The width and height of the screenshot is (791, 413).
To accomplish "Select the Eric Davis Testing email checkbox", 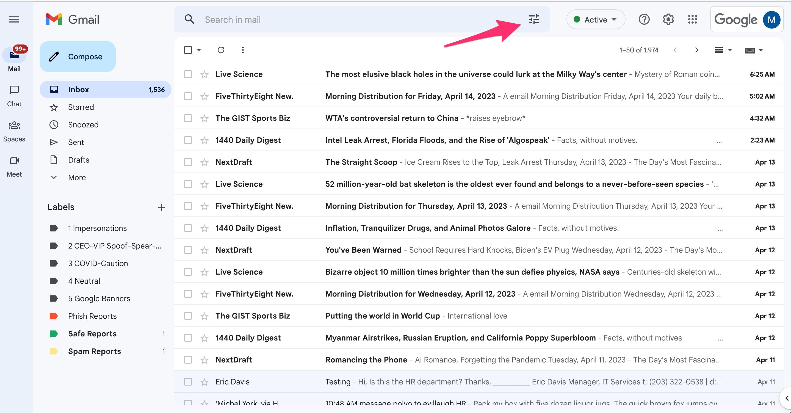I will pos(188,382).
